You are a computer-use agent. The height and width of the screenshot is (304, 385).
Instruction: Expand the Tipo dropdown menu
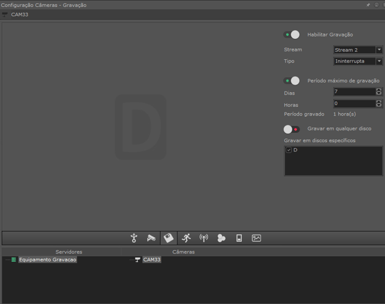(x=379, y=61)
